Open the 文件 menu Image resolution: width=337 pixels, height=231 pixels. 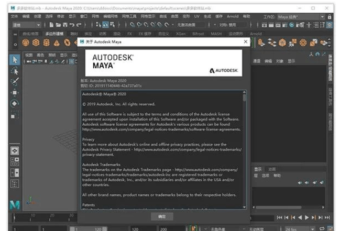point(14,16)
